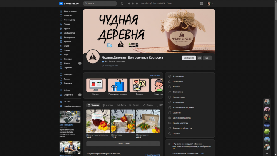This screenshot has height=156, width=277.
Task: Click the notifications bell icon
Action: 122,3
